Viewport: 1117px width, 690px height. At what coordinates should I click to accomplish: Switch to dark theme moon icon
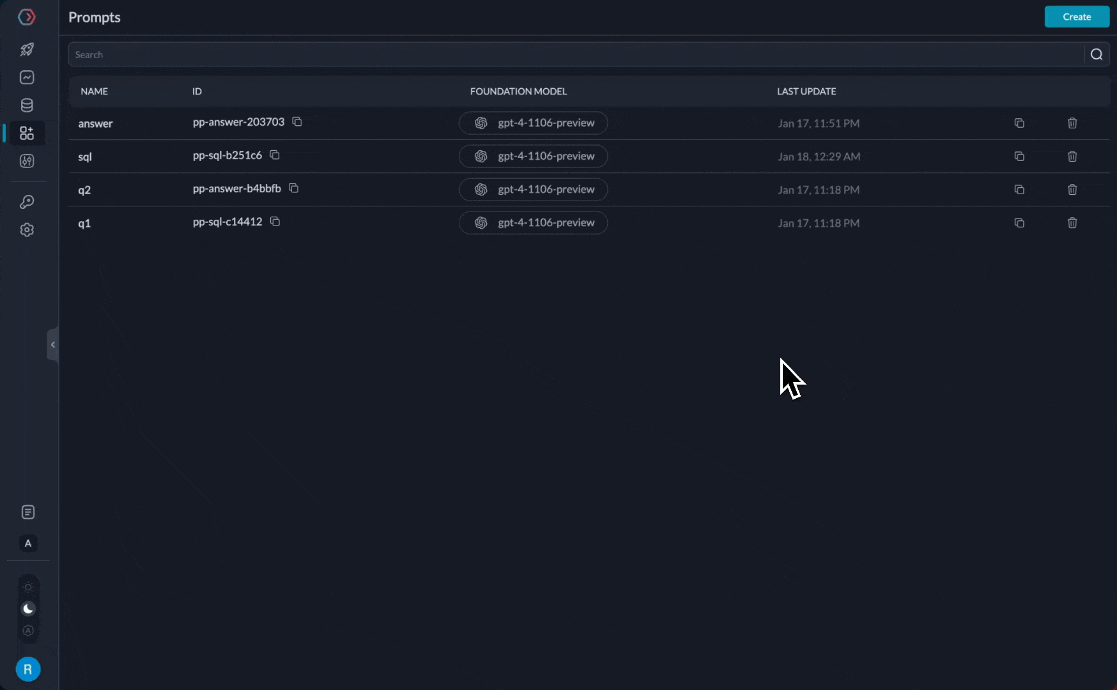28,609
